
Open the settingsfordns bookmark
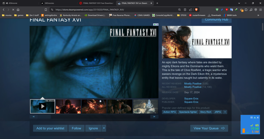click(49, 15)
